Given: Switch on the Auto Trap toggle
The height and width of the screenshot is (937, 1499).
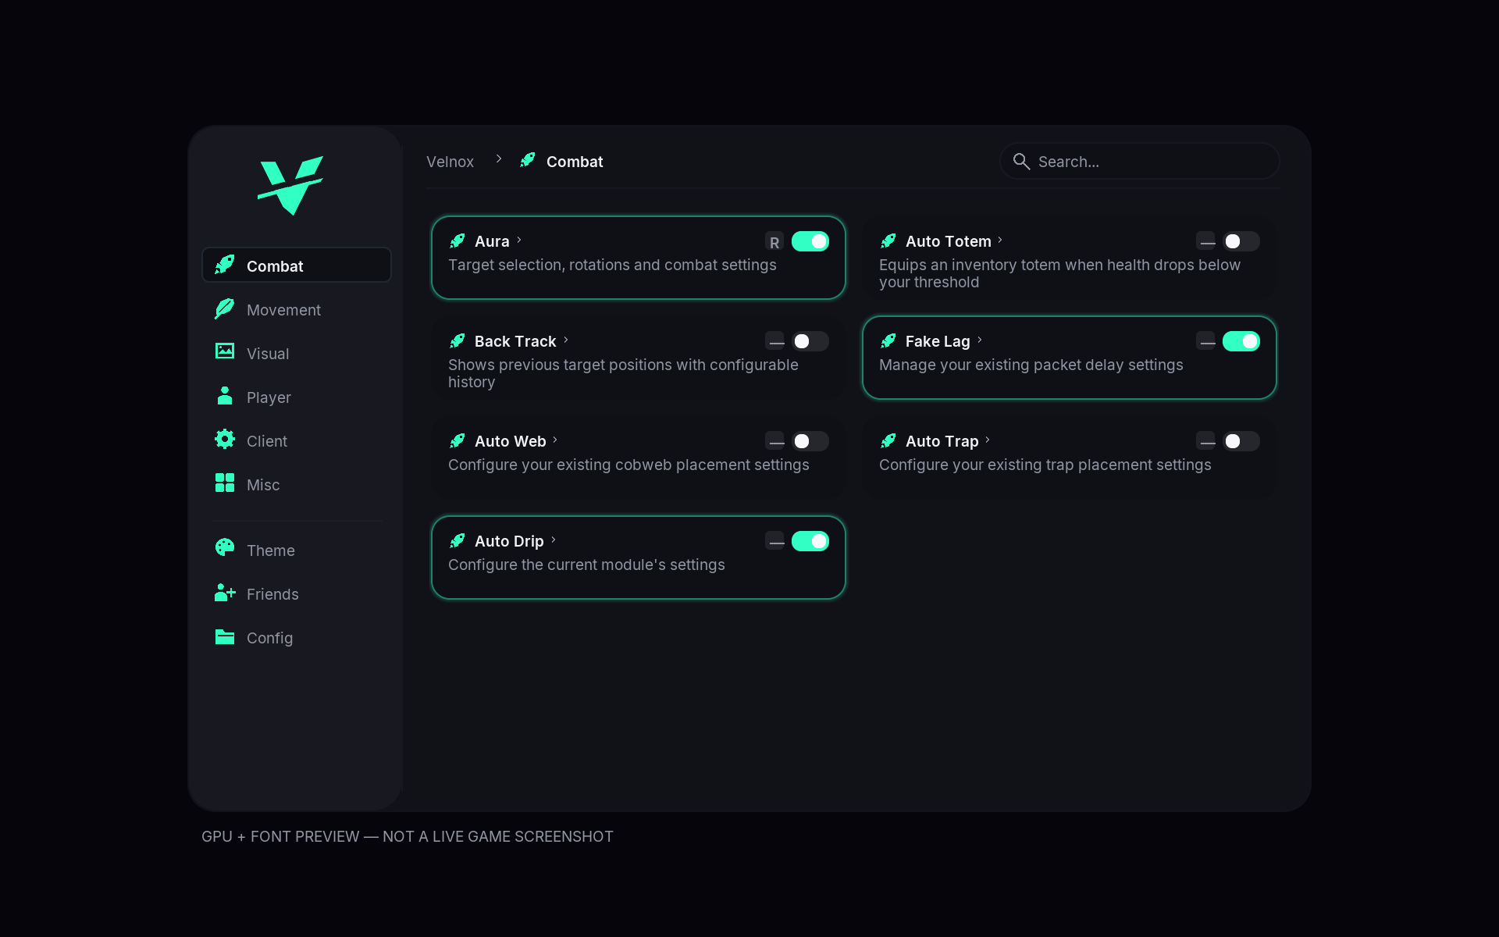Looking at the screenshot, I should click(x=1241, y=441).
